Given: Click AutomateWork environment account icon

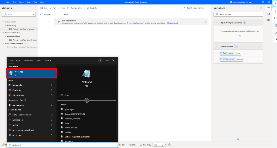Looking at the screenshot, I should click(231, 2).
